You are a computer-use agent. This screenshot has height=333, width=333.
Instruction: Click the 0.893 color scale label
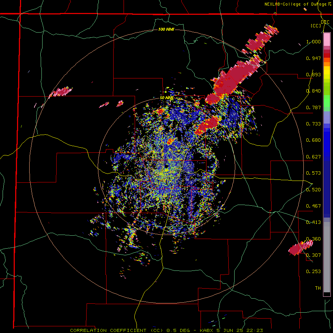(x=313, y=74)
